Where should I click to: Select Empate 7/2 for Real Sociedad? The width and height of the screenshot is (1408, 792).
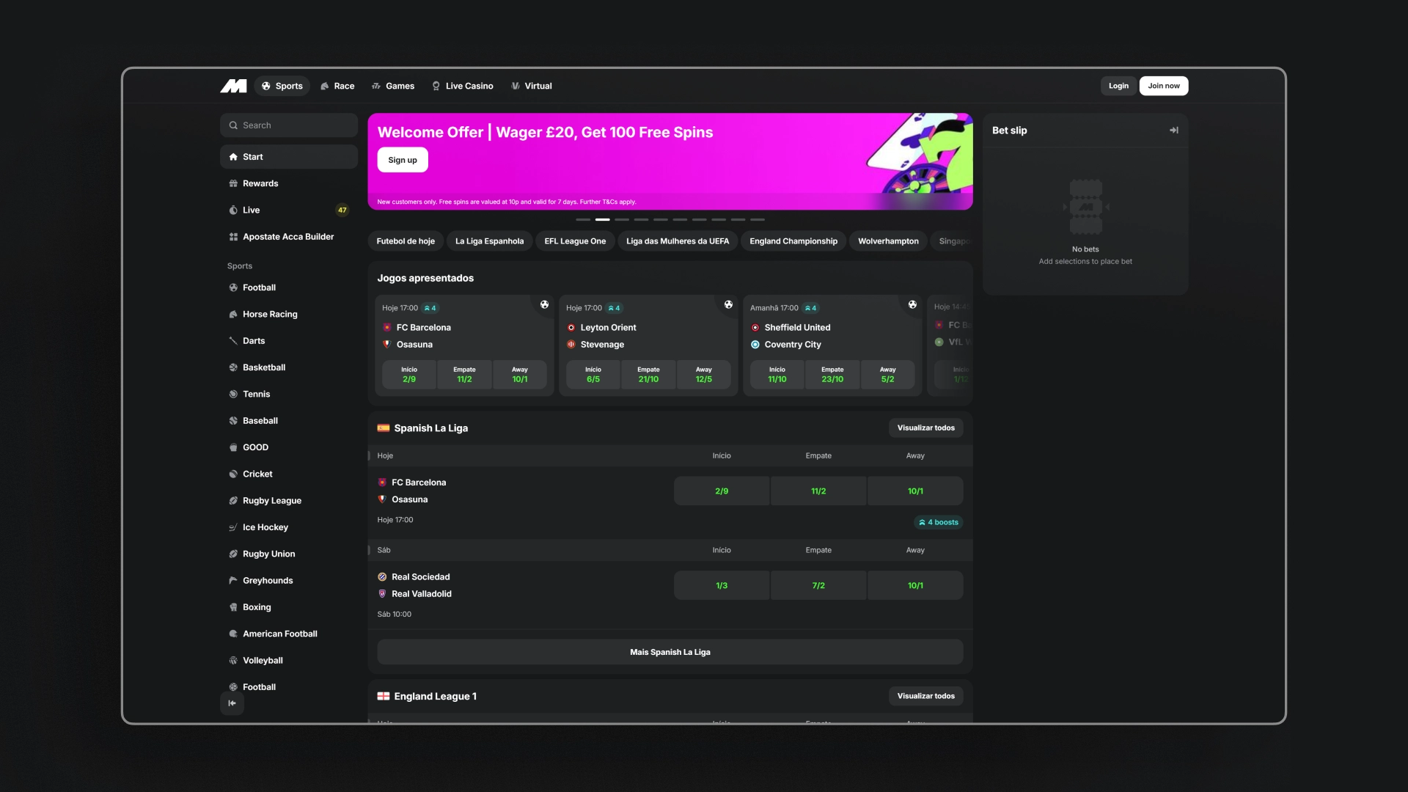click(818, 586)
